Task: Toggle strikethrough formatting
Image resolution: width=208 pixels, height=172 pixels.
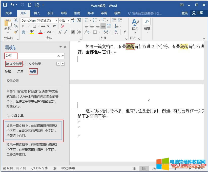Action: coord(43,26)
